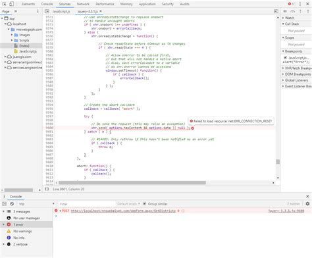This screenshot has width=312, height=258.
Task: Step over next function call icon
Action: pyautogui.click(x=293, y=11)
